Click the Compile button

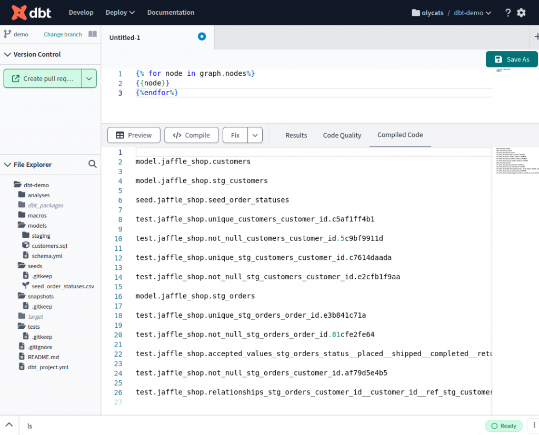pyautogui.click(x=192, y=135)
